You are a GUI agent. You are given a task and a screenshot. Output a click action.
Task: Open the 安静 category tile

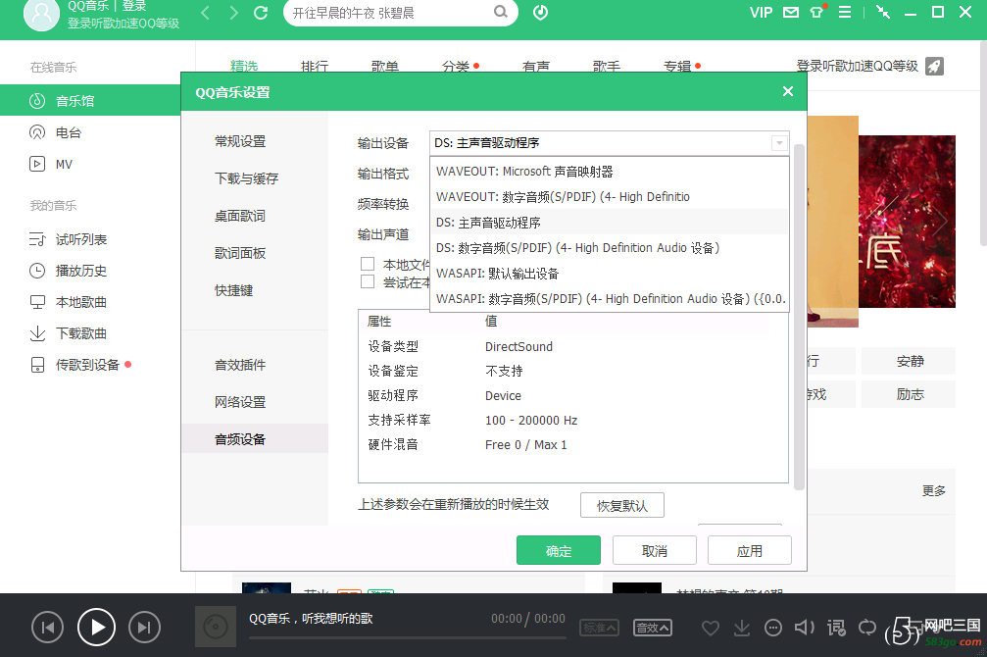909,362
